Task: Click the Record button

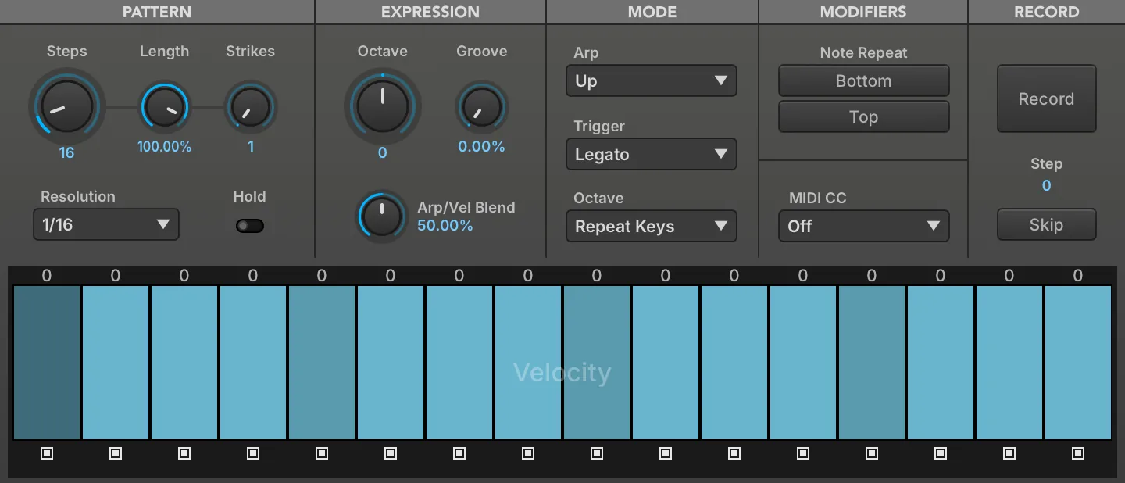Action: [1047, 98]
